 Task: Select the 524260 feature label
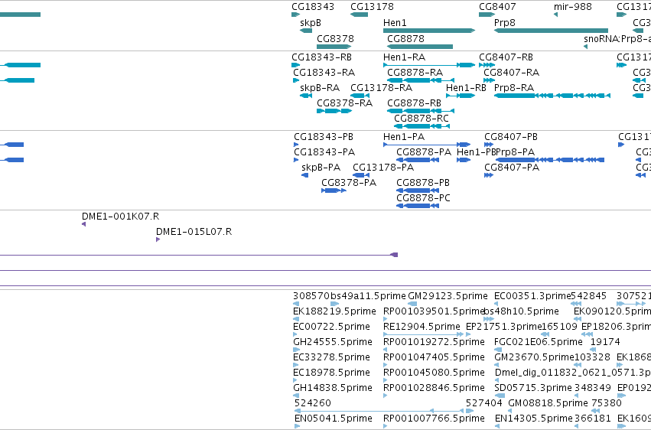click(313, 403)
